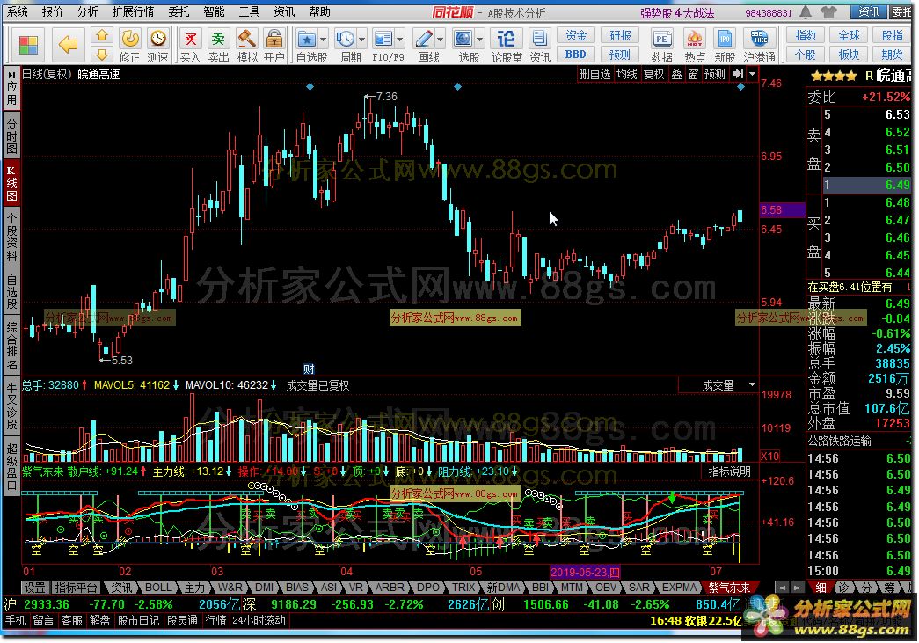Screen dimensions: 919x643
Task: Open the 新股 IPO icon
Action: coord(725,40)
